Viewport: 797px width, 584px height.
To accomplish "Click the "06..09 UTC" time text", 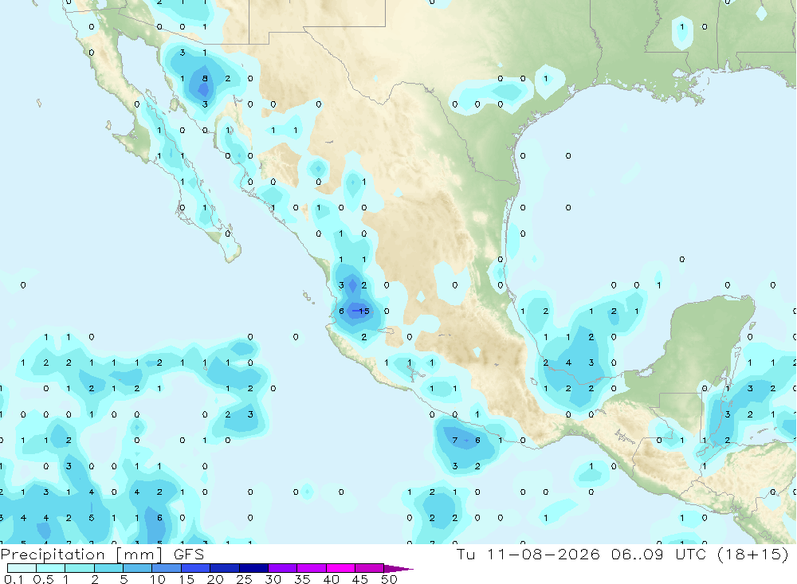I will click(659, 554).
